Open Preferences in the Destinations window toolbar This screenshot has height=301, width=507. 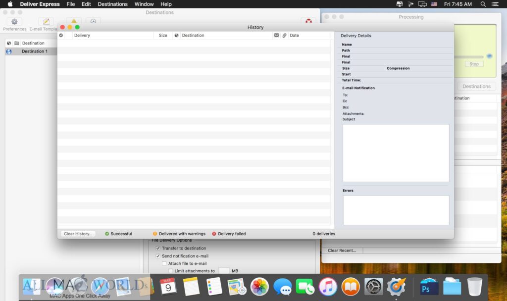point(14,25)
